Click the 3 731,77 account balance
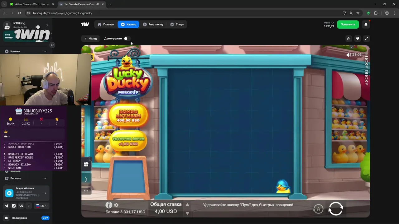Viewport: 399px width, 224px height. click(x=329, y=26)
